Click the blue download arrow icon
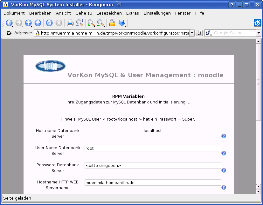This screenshot has height=205, width=263. tap(121, 23)
